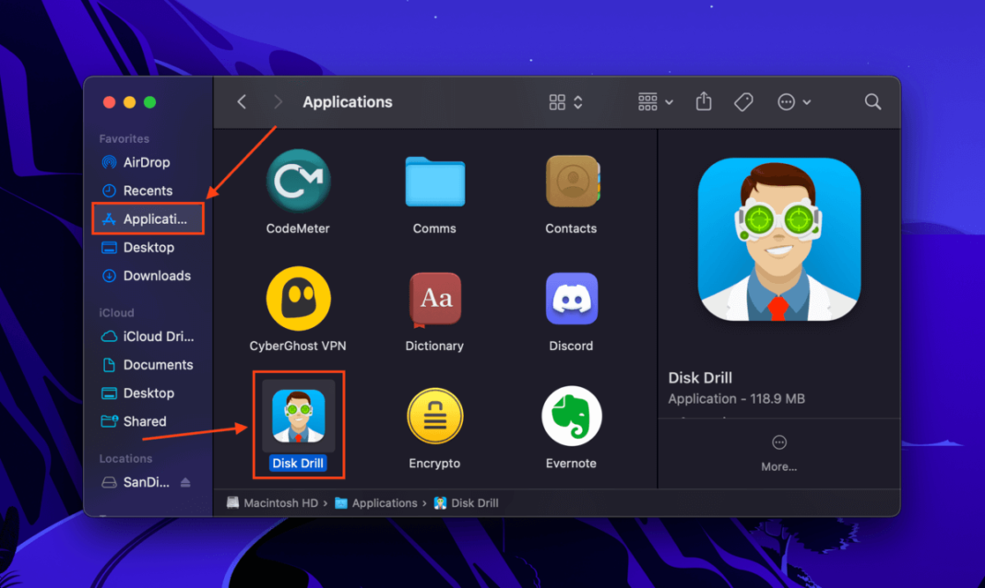Open the Search magnifier in the toolbar

[872, 101]
